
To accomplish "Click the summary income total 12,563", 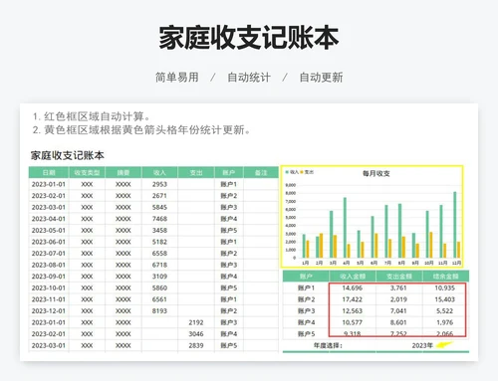I will [353, 311].
